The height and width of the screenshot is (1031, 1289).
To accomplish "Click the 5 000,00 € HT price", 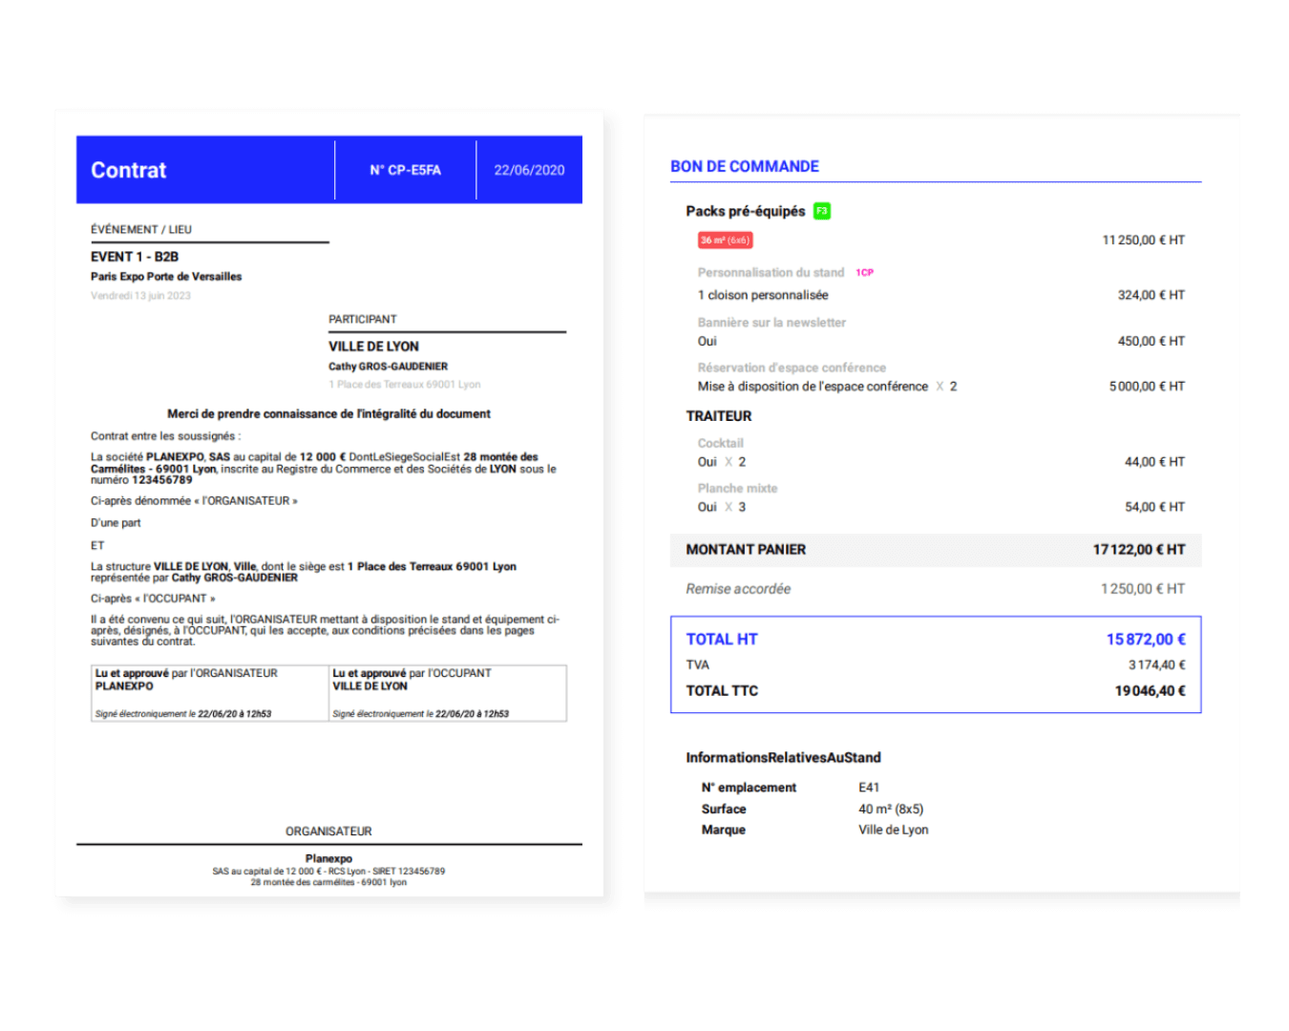I will tap(1147, 387).
